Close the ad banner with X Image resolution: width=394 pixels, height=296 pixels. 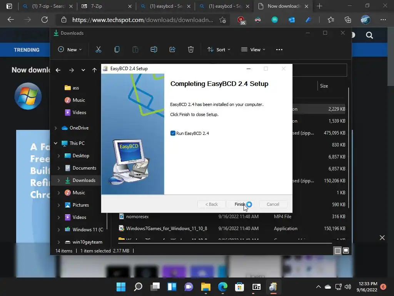coord(382,237)
